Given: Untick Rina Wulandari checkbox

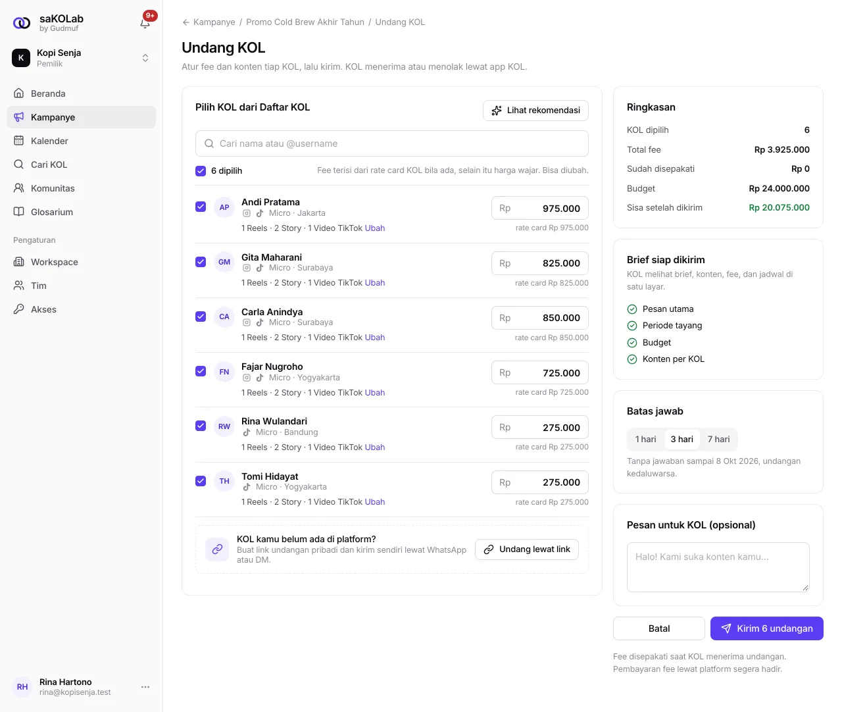Looking at the screenshot, I should [x=201, y=426].
